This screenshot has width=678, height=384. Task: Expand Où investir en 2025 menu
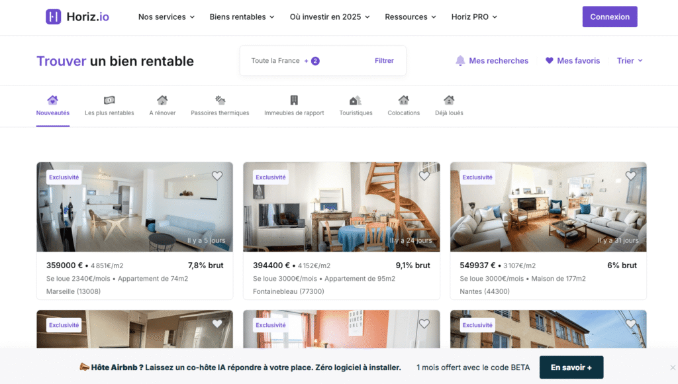[x=330, y=17]
